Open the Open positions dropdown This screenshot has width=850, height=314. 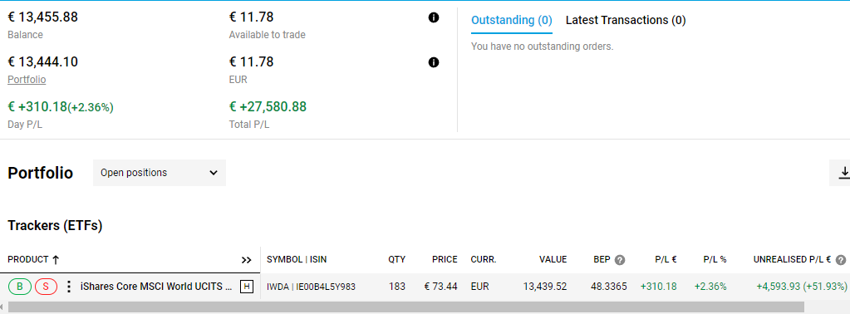pos(160,173)
